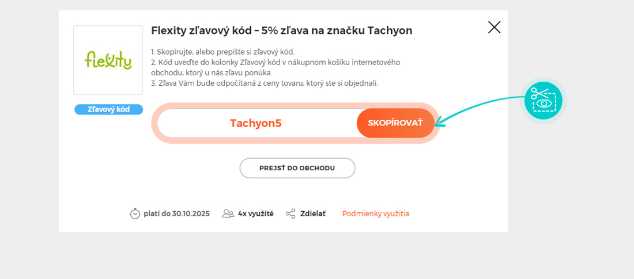This screenshot has width=634, height=279.
Task: Click instruction step 3 about discount deduction
Action: (x=265, y=83)
